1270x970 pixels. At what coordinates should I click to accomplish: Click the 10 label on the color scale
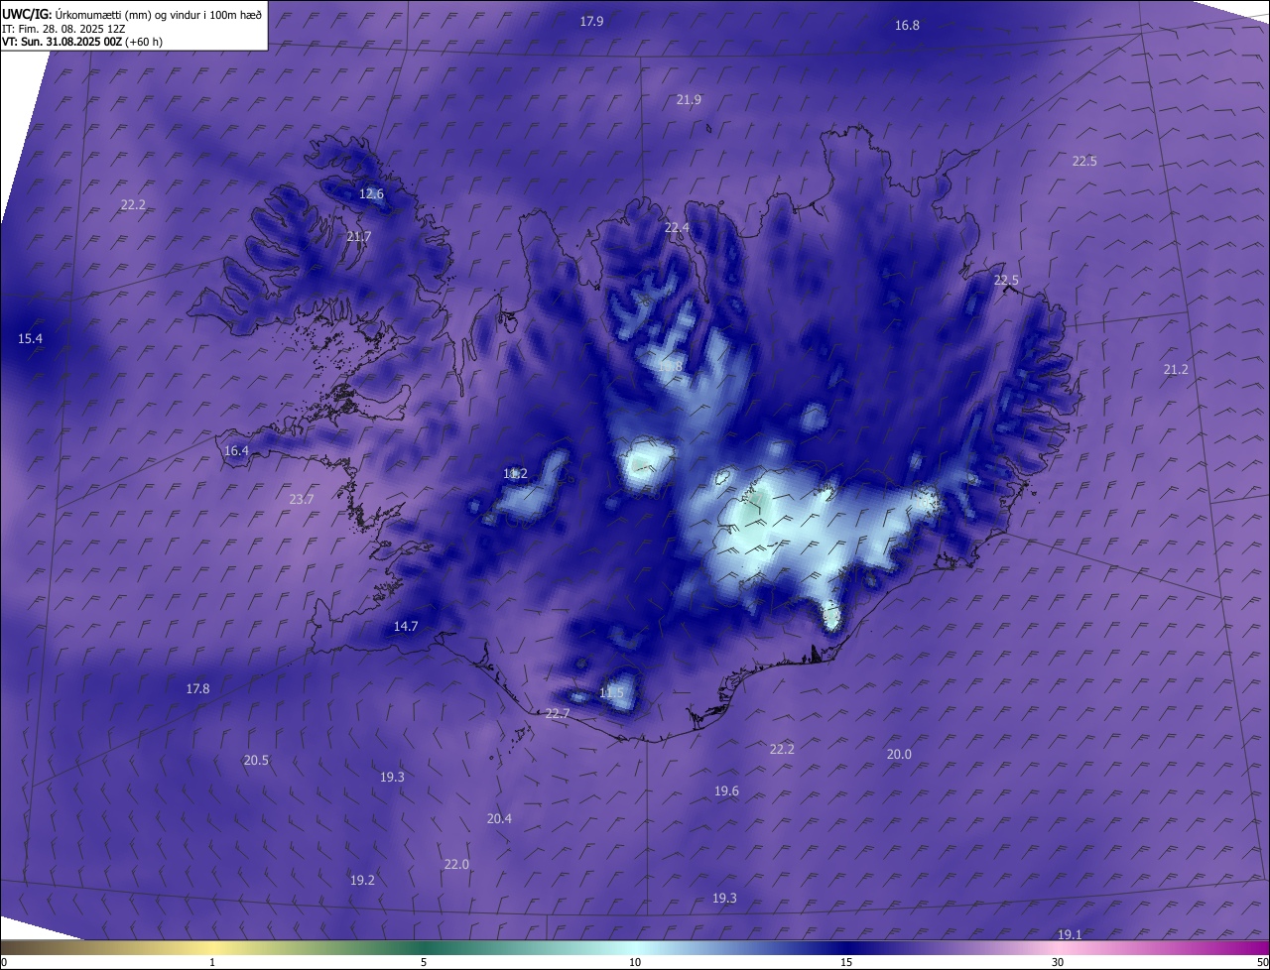(x=635, y=962)
